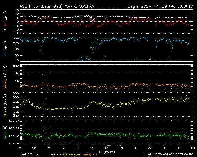Click the 08 hour tick label
This screenshot has width=197, height=157.
(x=49, y=148)
